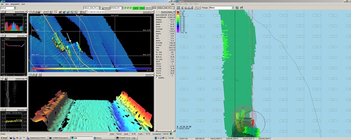The height and width of the screenshot is (140, 351).
Task: Toggle the green Pinging button
Action: [142, 8]
